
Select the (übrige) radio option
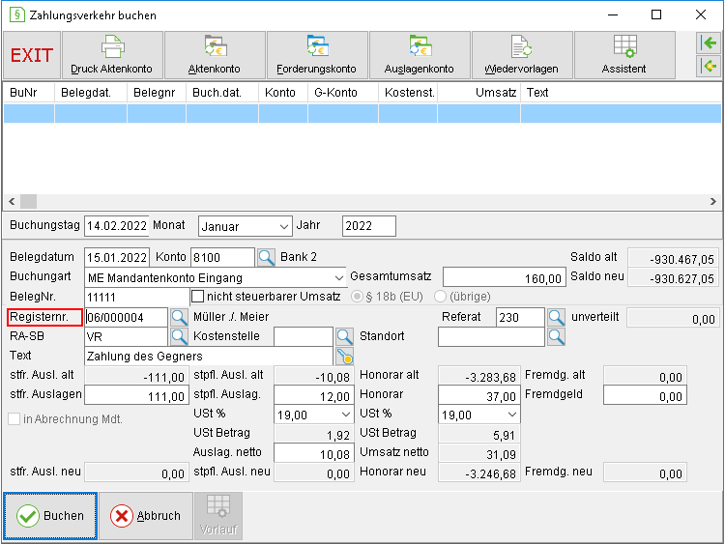coord(440,297)
